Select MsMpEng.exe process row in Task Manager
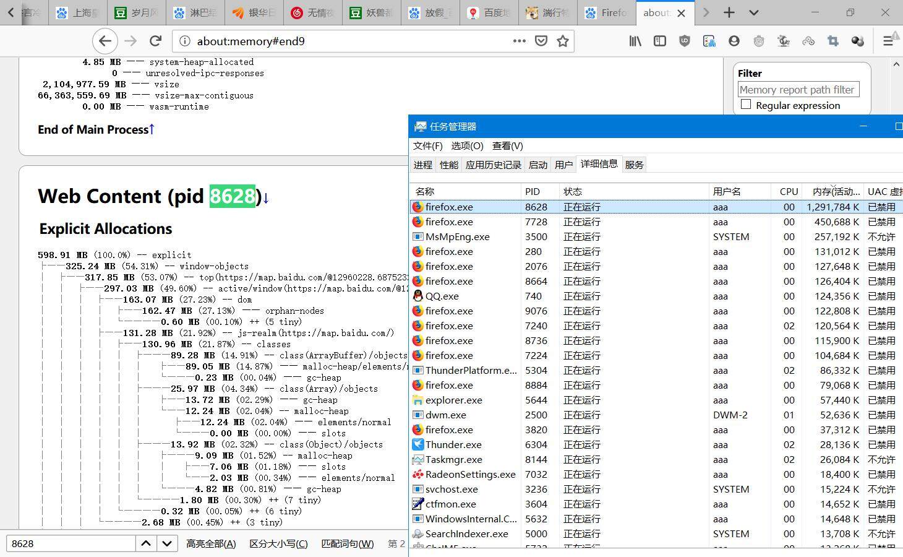This screenshot has height=557, width=903. [656, 236]
